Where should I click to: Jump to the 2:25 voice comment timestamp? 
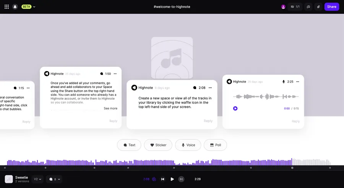point(290,82)
